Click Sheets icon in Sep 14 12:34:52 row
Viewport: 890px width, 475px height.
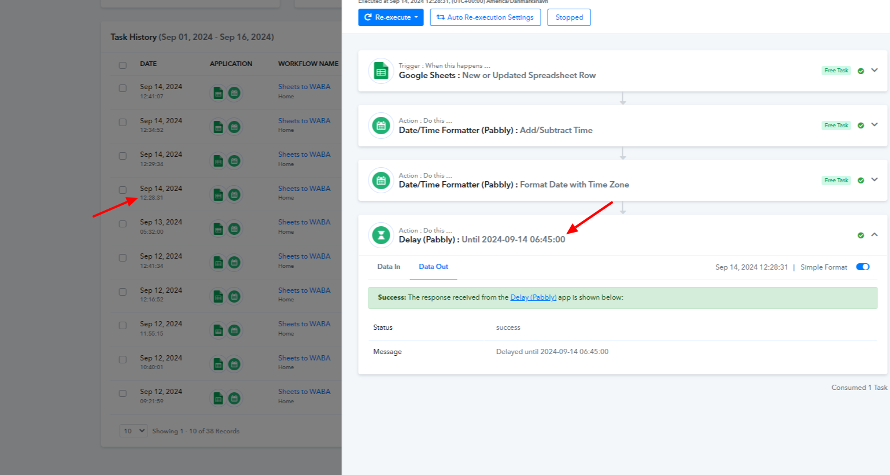218,127
